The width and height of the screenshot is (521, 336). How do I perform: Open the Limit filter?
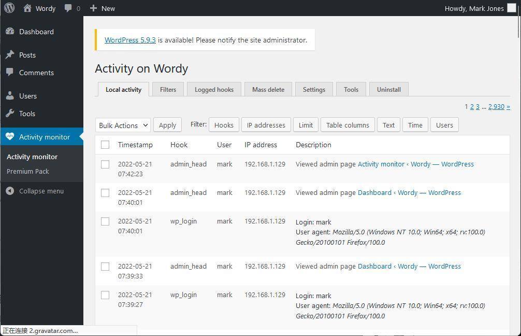tap(306, 125)
